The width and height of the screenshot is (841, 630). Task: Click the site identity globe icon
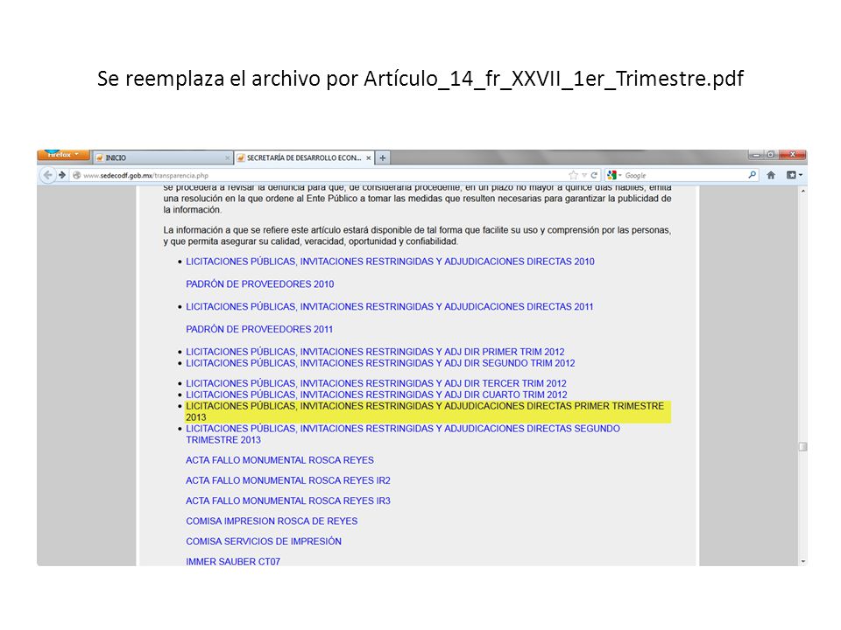click(77, 175)
